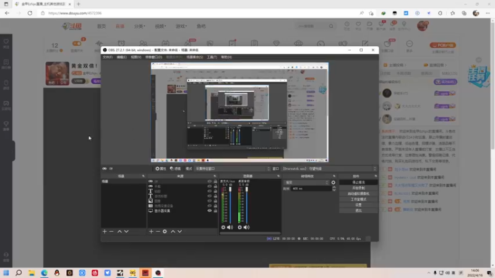Open source Filters button in OBS toolbar
The height and width of the screenshot is (278, 495).
click(x=175, y=169)
